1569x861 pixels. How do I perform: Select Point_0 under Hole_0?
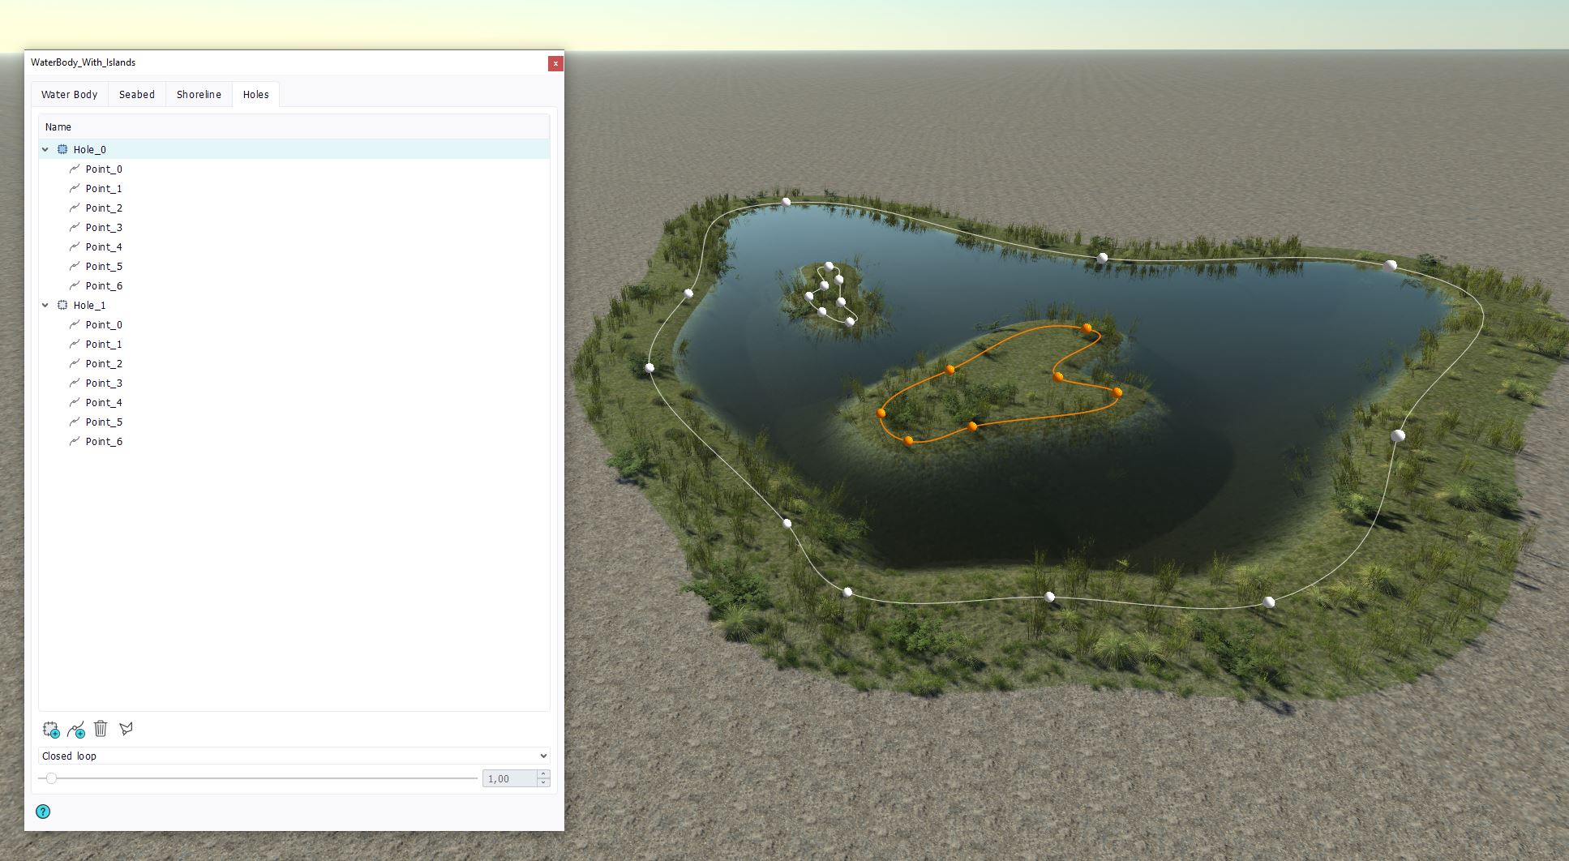coord(104,169)
